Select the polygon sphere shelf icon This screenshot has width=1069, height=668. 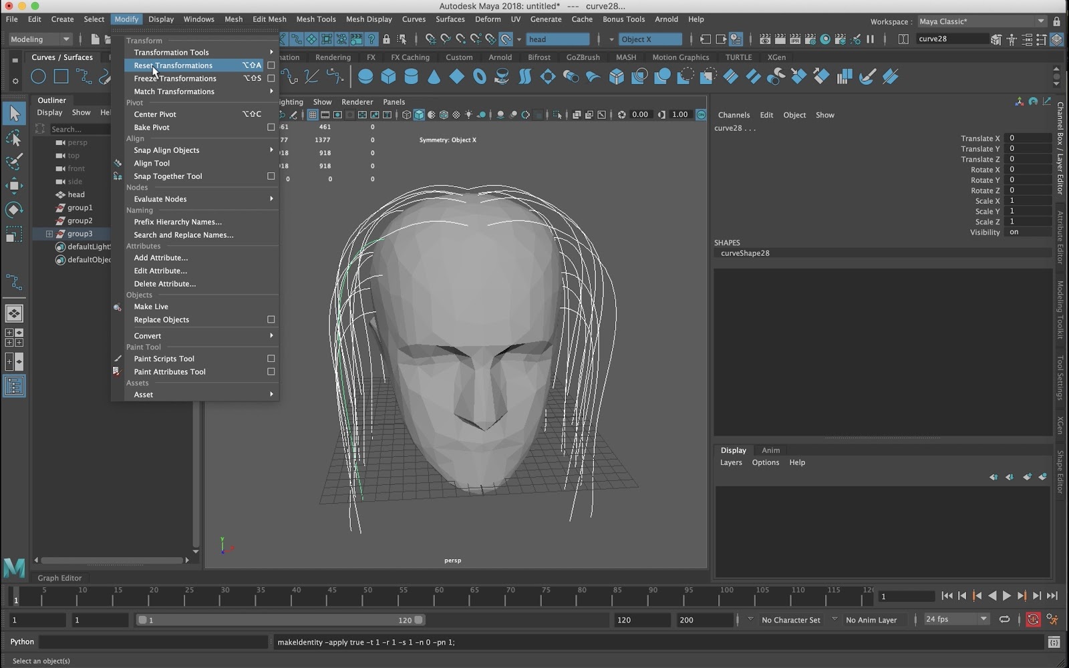point(365,77)
